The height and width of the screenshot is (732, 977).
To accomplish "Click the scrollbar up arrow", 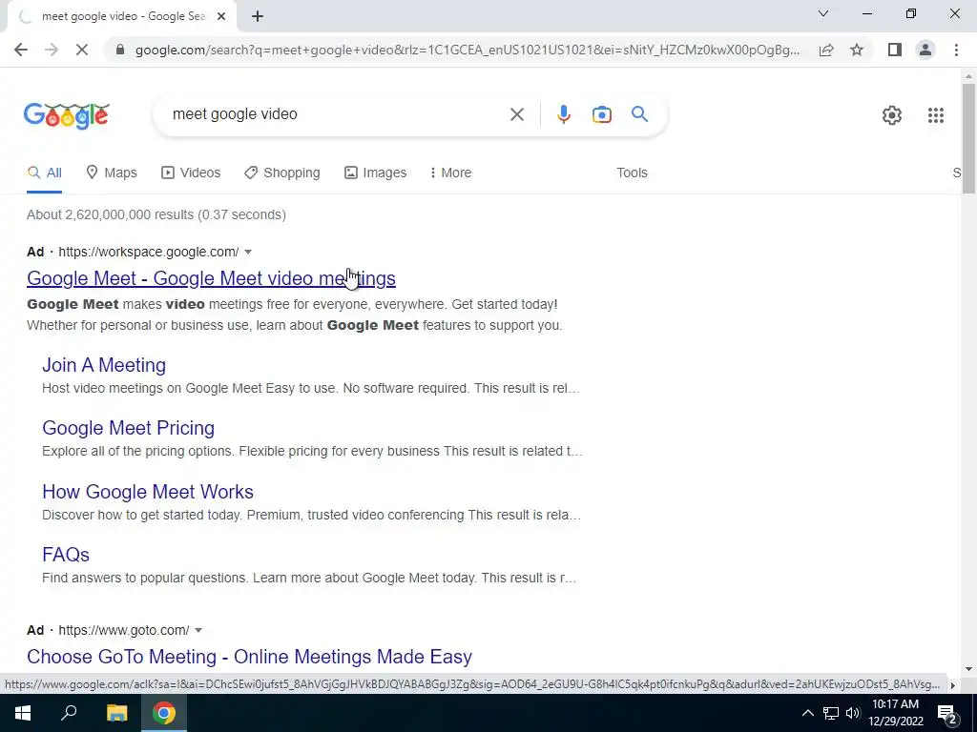I will click(x=968, y=76).
